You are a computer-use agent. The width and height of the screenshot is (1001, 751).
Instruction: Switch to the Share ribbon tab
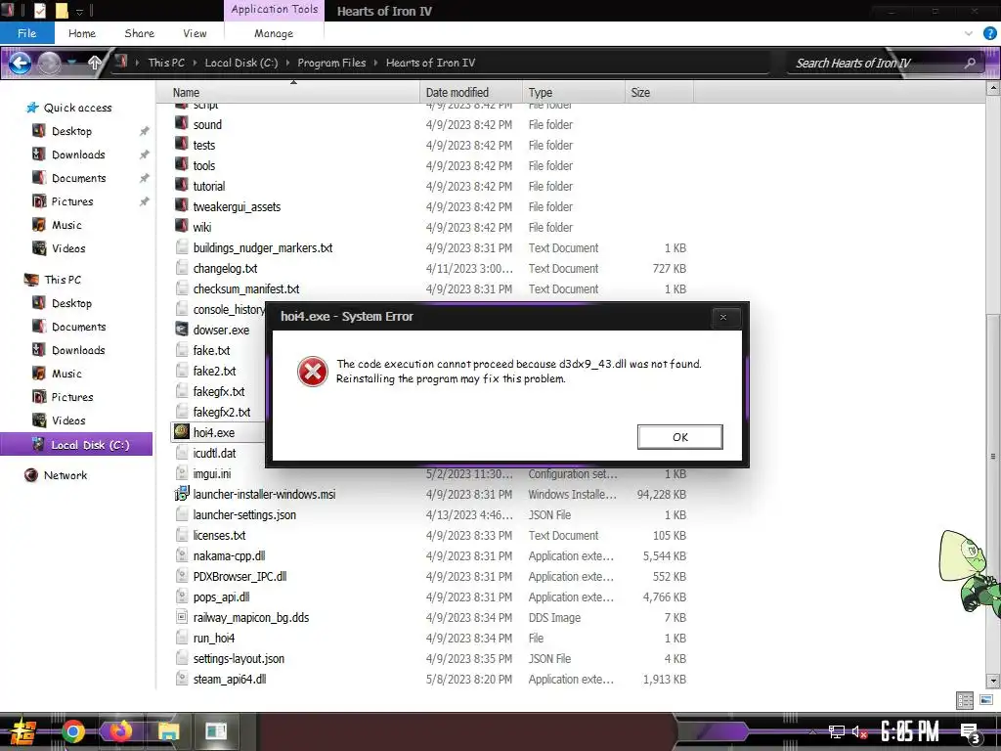pos(139,33)
